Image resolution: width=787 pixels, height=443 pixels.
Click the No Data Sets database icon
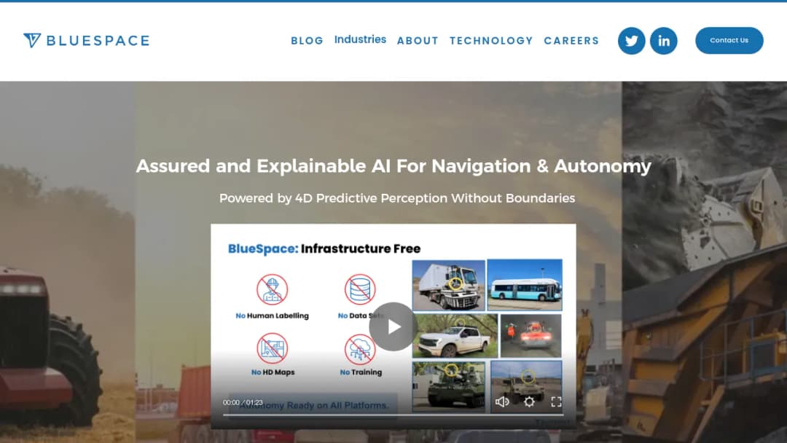(360, 289)
